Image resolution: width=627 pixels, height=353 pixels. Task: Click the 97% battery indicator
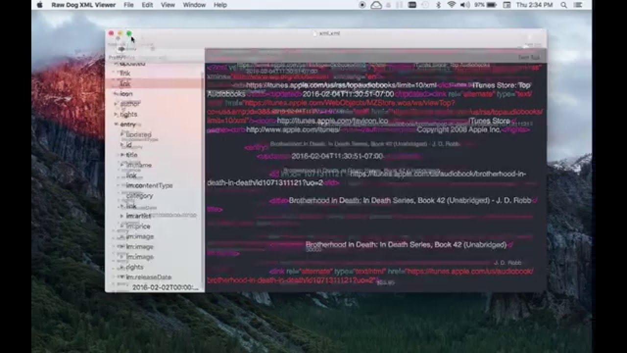click(484, 5)
